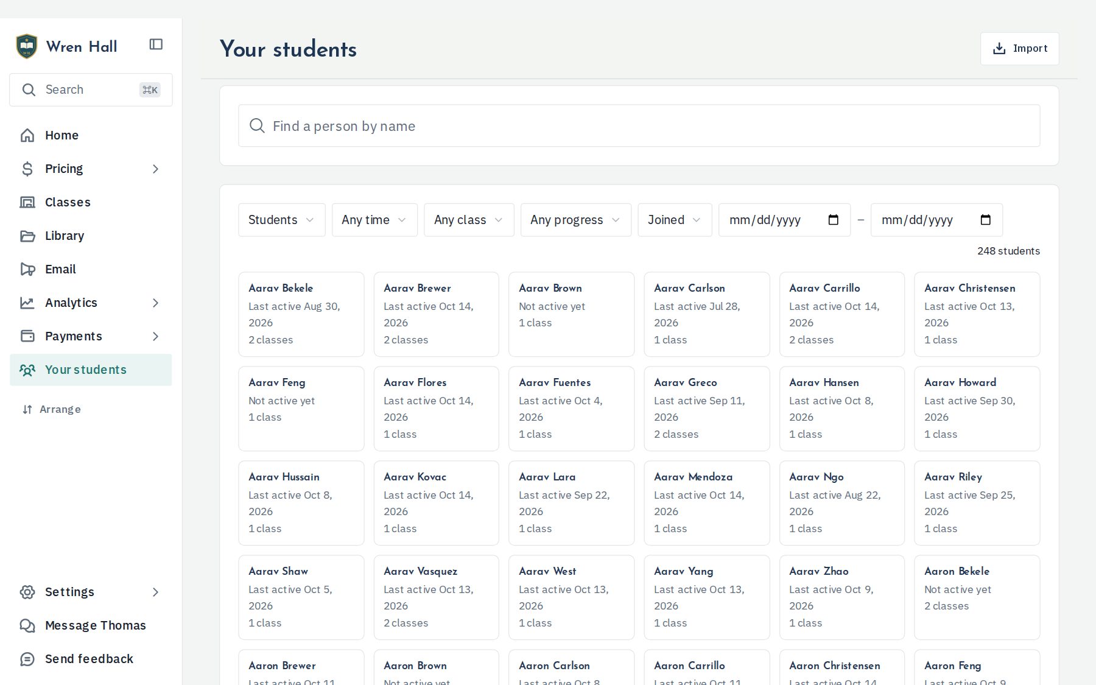Screen dimensions: 1096x685
Task: Expand the Pricing submenu chevron
Action: pyautogui.click(x=156, y=169)
